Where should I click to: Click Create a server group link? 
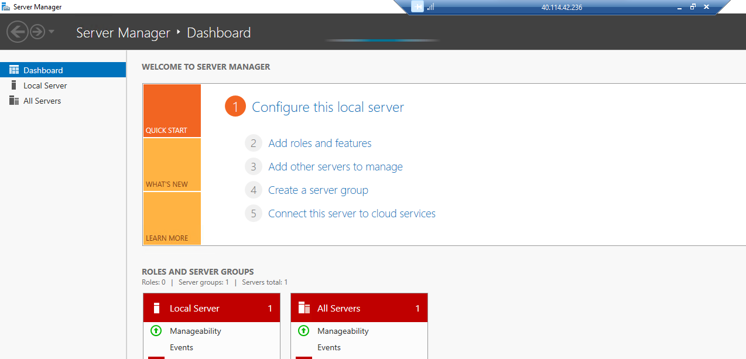click(x=318, y=190)
